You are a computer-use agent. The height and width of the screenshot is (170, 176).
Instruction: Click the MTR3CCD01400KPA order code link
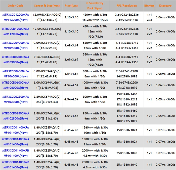point(16,128)
